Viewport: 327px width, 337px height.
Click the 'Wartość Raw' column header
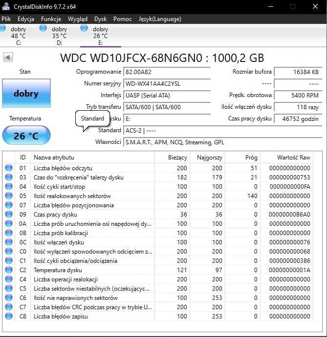pyautogui.click(x=287, y=158)
